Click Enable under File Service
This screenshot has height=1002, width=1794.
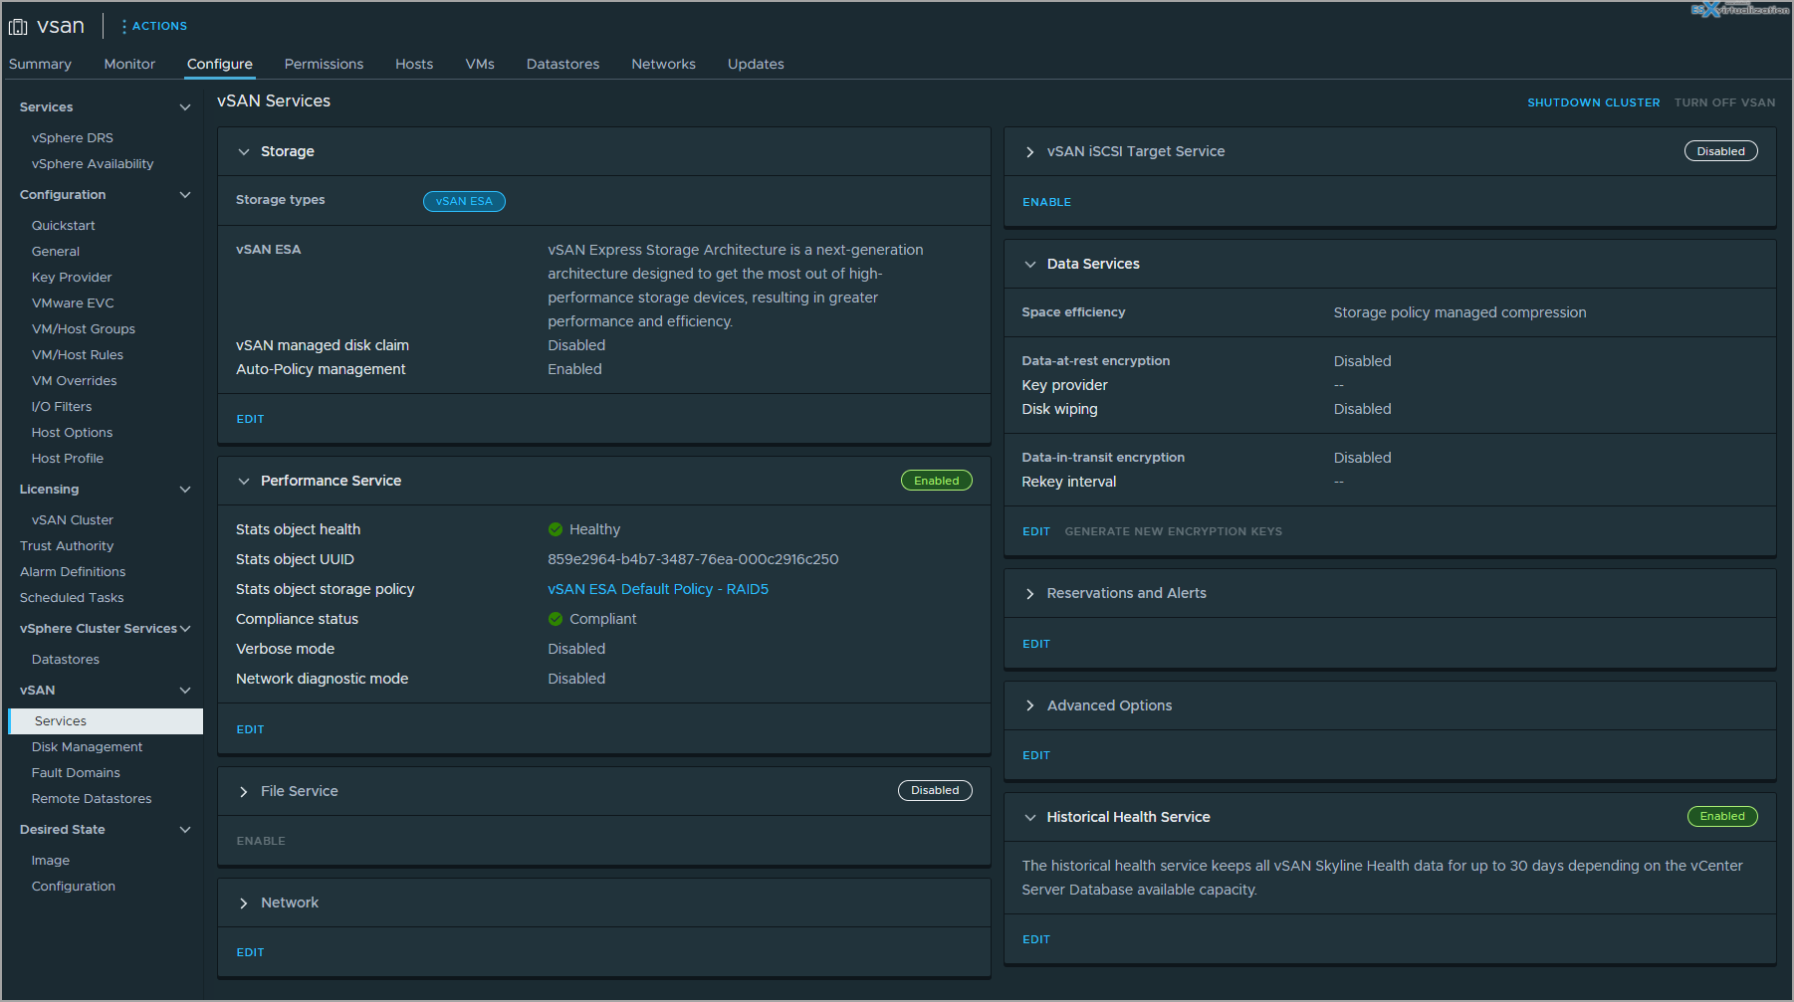click(261, 841)
